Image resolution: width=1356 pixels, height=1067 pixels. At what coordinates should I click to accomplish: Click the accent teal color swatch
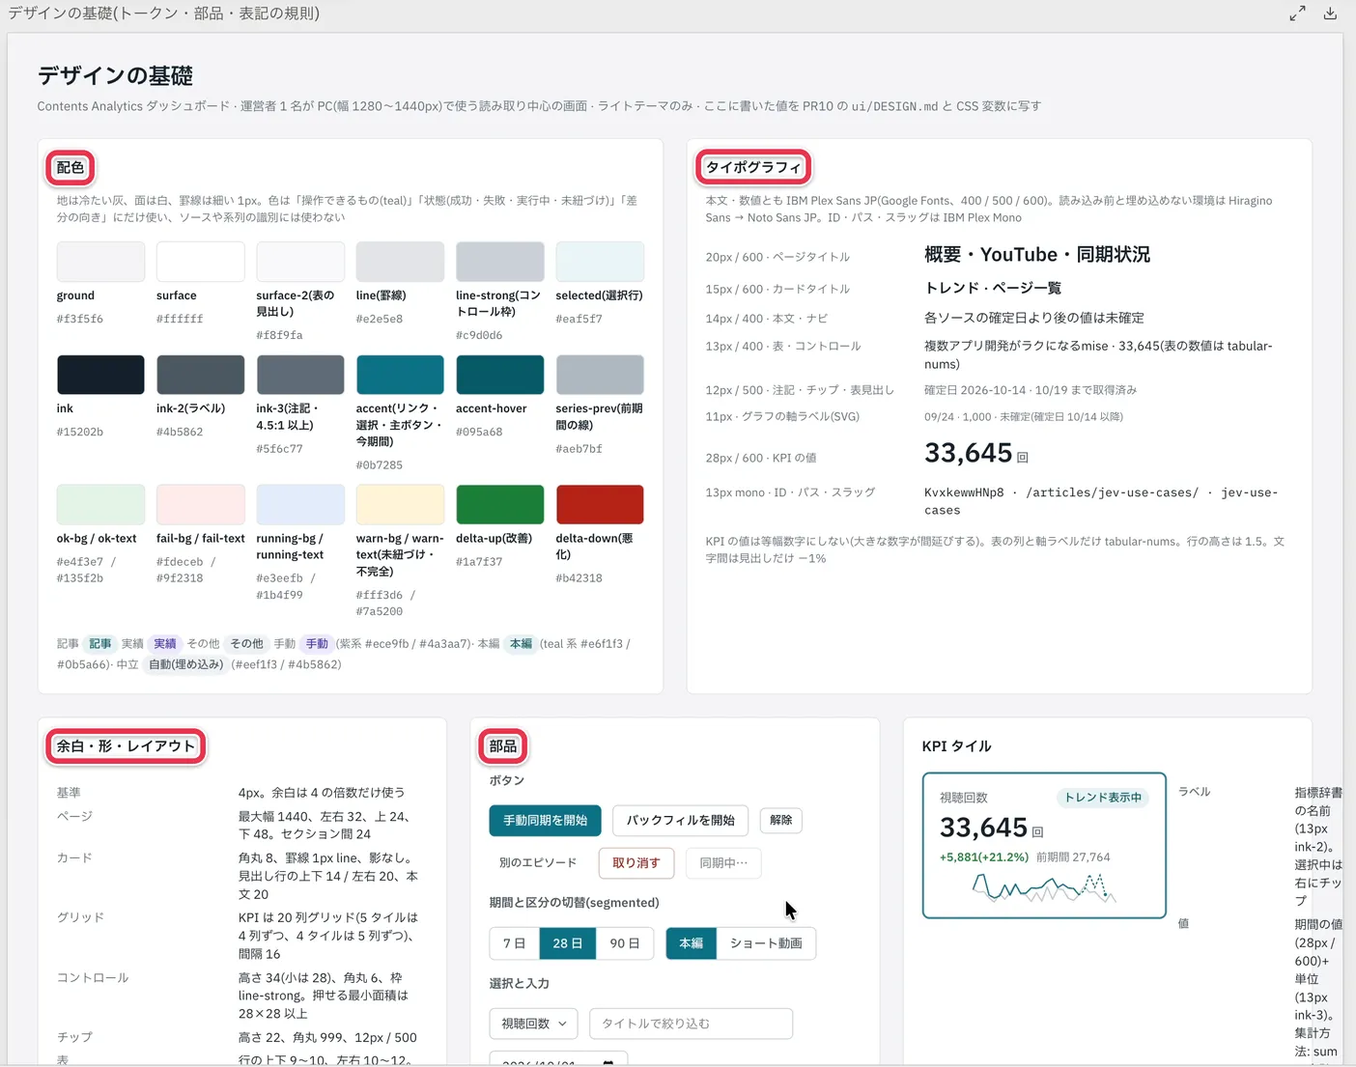pyautogui.click(x=400, y=375)
